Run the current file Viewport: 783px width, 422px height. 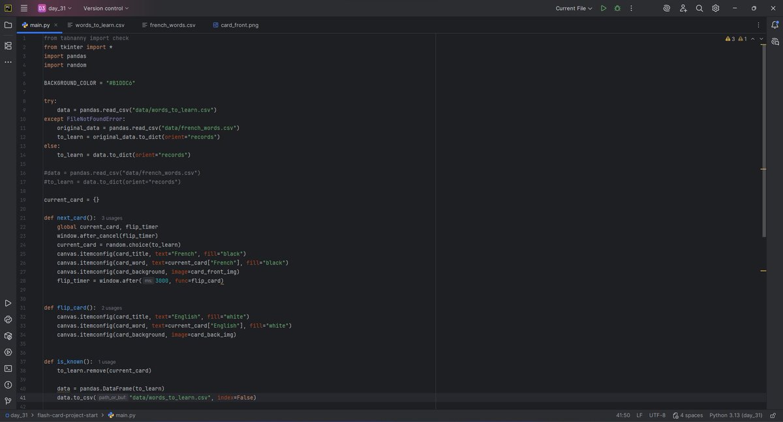tap(604, 8)
